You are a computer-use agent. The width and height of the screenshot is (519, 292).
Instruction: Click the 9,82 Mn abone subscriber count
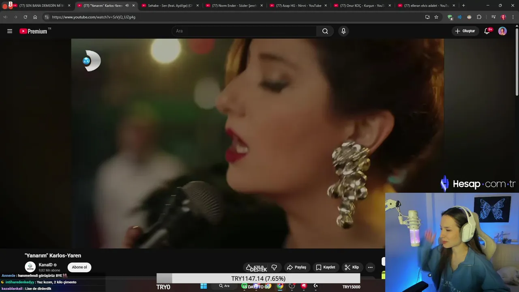pyautogui.click(x=49, y=271)
